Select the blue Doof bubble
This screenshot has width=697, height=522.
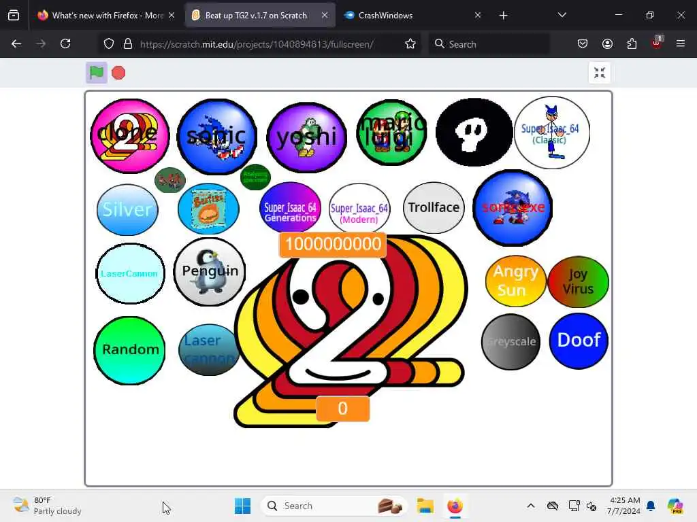579,341
